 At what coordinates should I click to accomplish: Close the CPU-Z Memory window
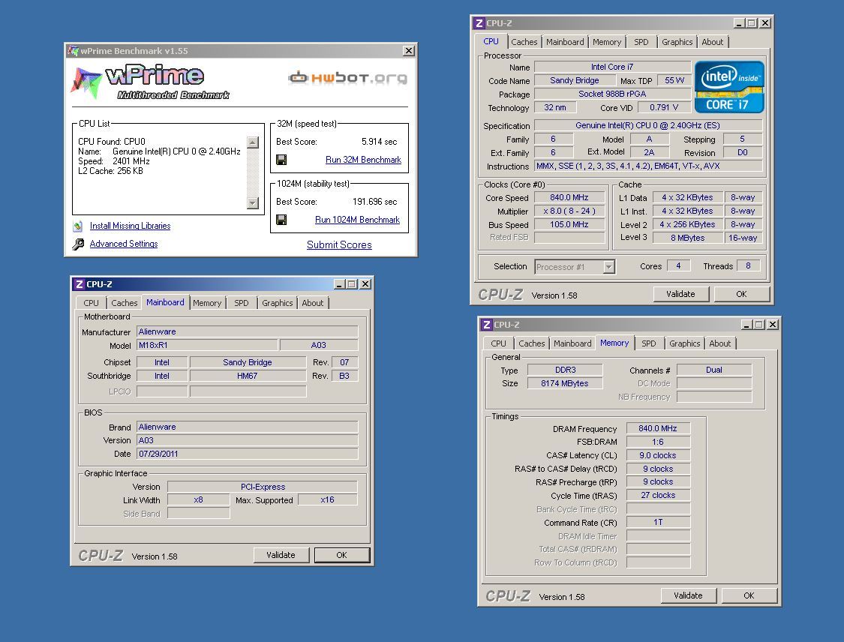tap(773, 325)
